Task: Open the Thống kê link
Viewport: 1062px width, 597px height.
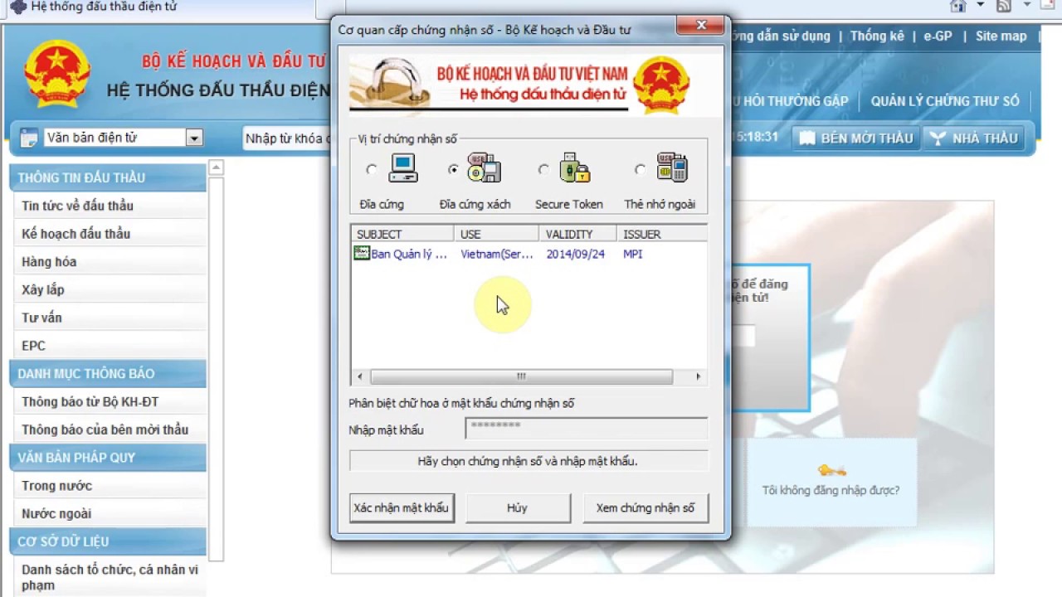Action: click(877, 36)
